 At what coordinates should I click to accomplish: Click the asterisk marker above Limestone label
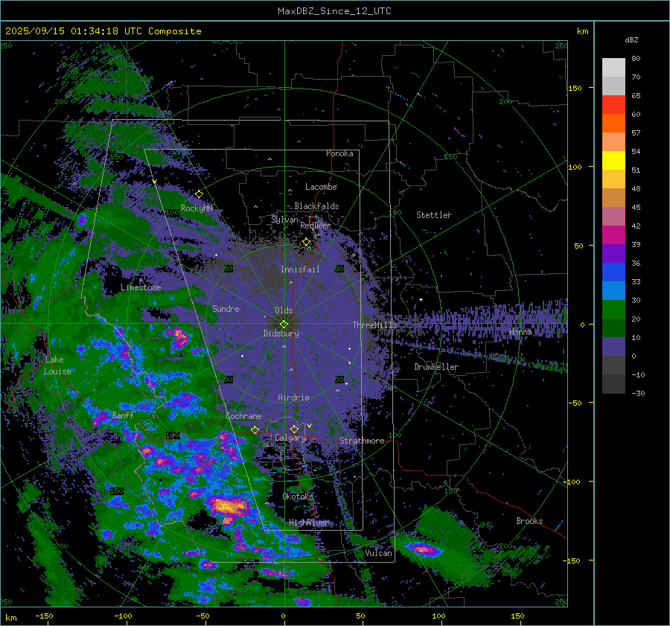141,281
